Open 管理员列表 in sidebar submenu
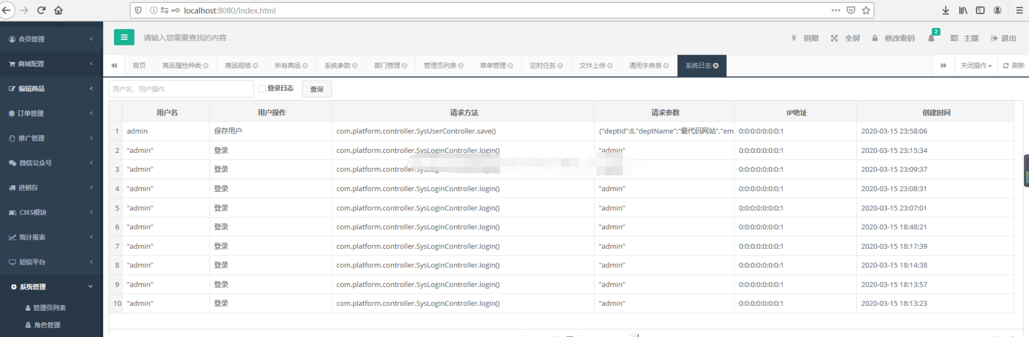Image resolution: width=1029 pixels, height=337 pixels. pyautogui.click(x=49, y=308)
